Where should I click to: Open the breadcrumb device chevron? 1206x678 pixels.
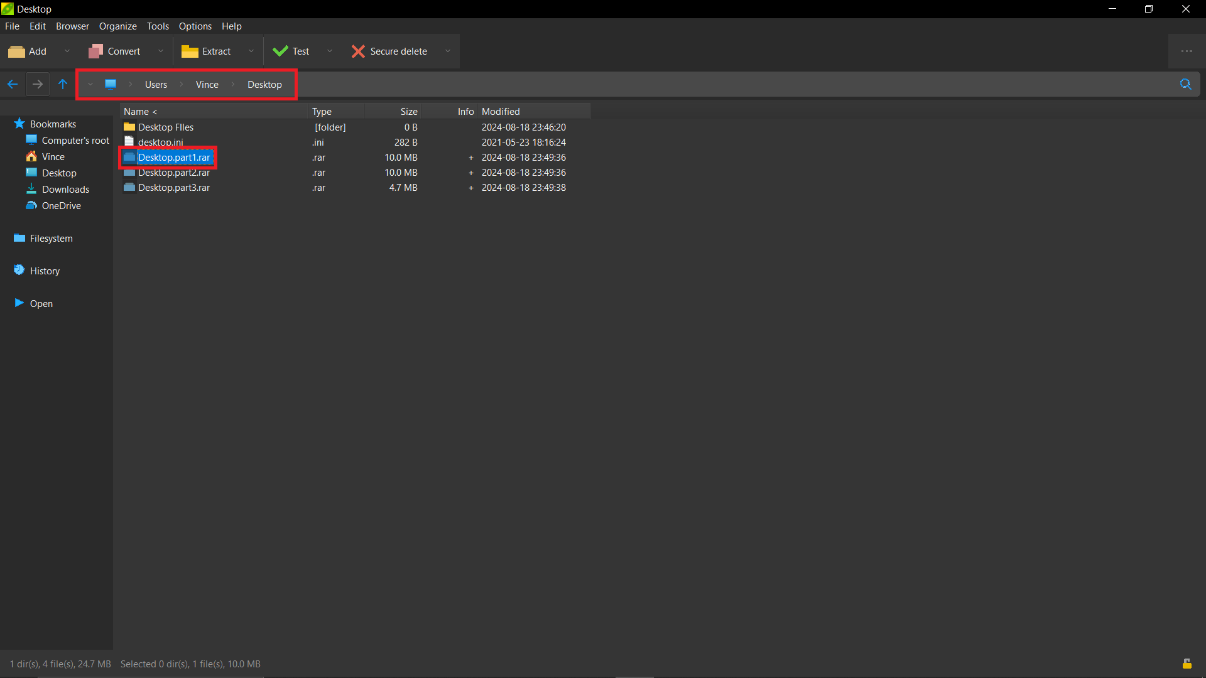tap(90, 83)
